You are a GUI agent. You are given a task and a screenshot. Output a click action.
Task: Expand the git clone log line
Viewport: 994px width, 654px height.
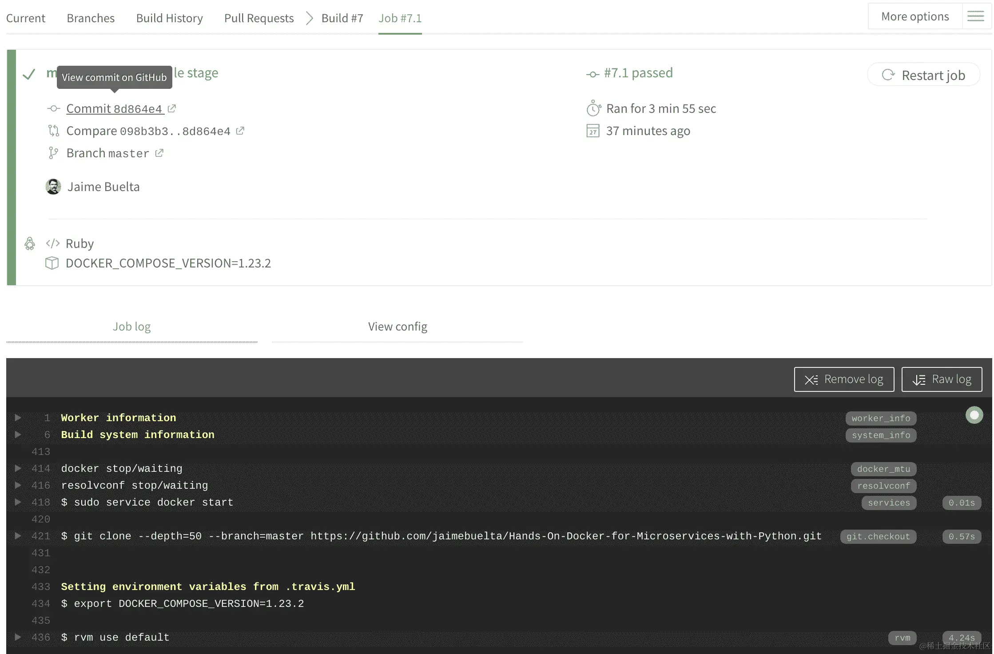[x=18, y=536]
